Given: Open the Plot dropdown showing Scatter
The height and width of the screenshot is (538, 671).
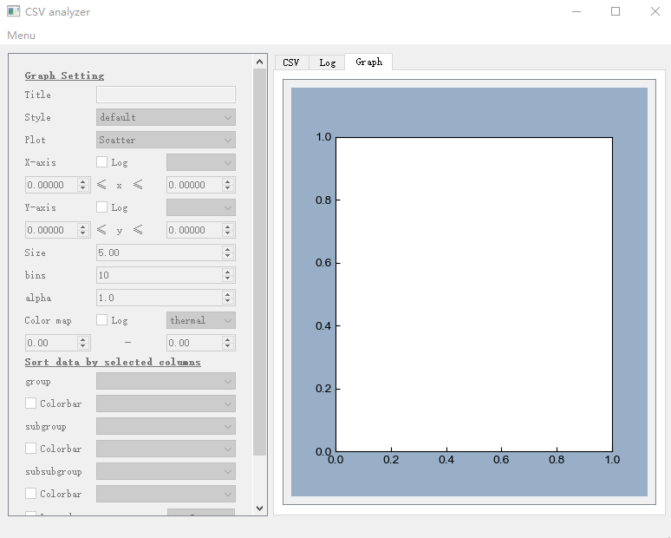Looking at the screenshot, I should pos(166,140).
